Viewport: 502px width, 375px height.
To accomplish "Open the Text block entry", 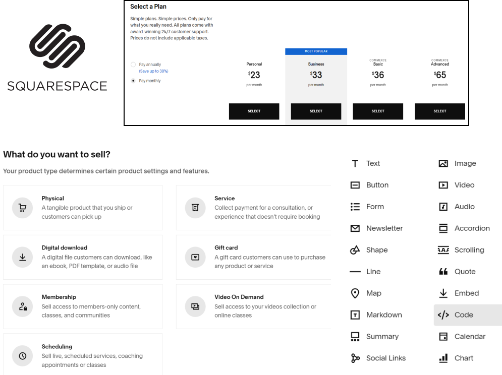I will (x=373, y=163).
